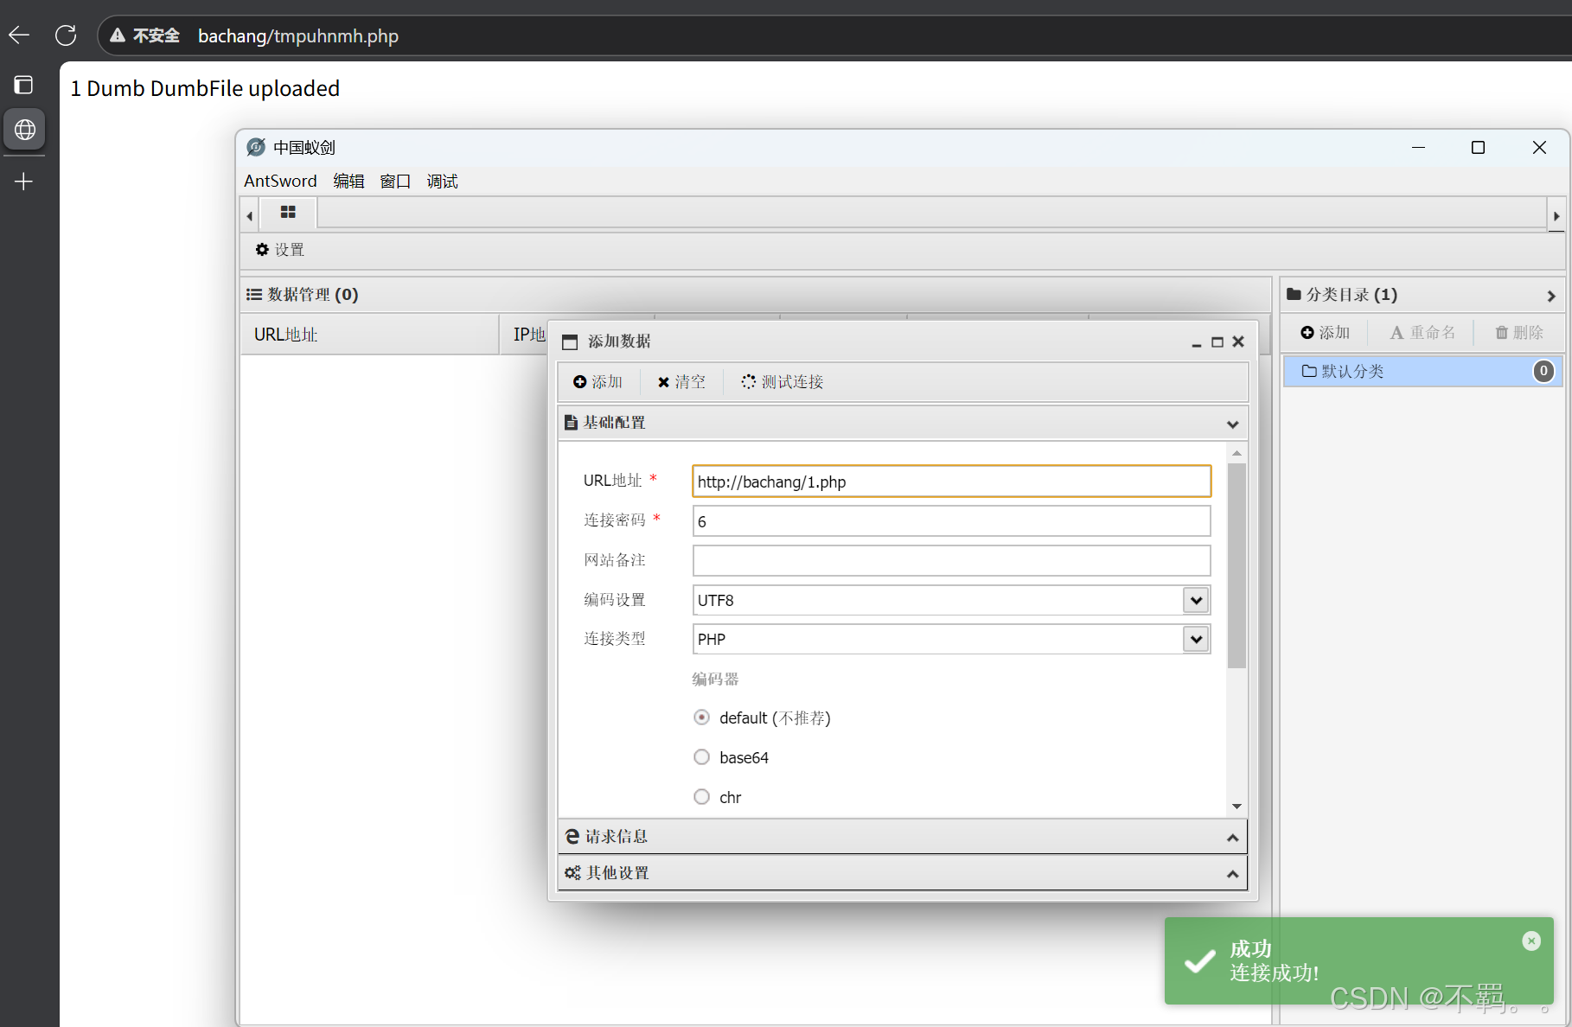Click the globe icon in browser sidebar
The height and width of the screenshot is (1027, 1572).
(24, 130)
